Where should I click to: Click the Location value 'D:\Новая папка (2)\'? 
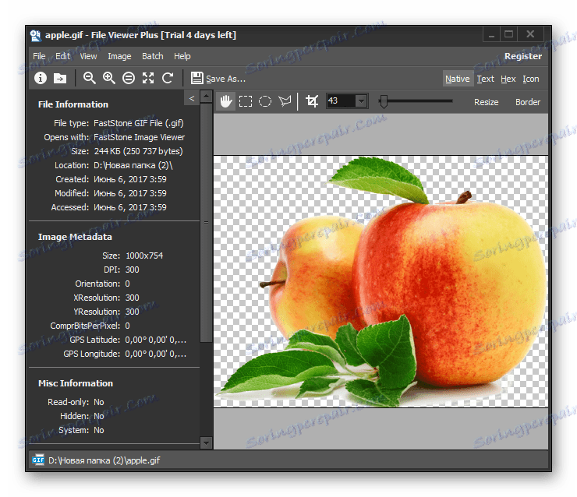[133, 165]
